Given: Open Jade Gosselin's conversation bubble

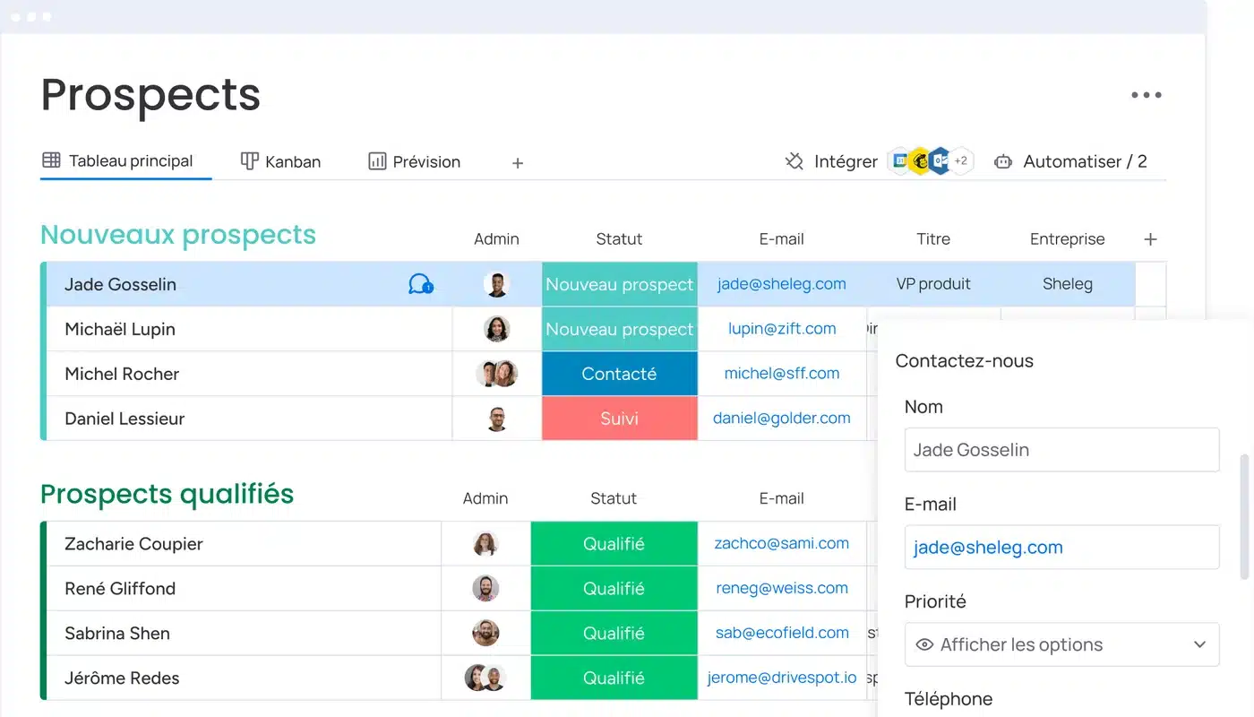Looking at the screenshot, I should click(x=420, y=284).
